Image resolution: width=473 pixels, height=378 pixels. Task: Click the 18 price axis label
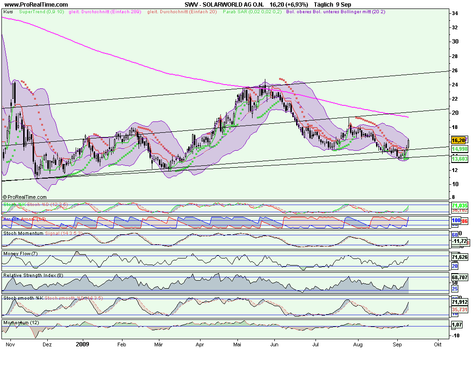point(455,127)
